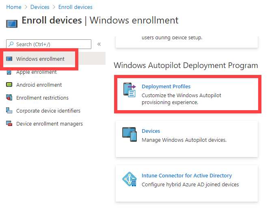Screen dimensions: 272x211
Task: Click the Enroll devices header icon
Action: pyautogui.click(x=12, y=23)
